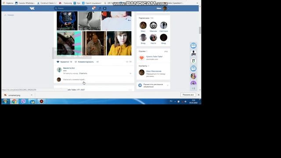Open the VK logo home link

(x=32, y=8)
